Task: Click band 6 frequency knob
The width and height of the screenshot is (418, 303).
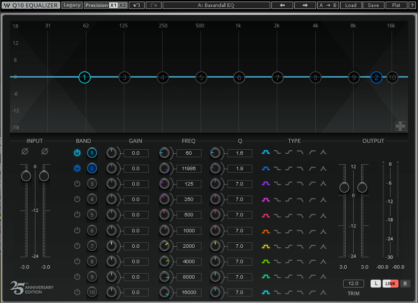Action: coord(164,231)
